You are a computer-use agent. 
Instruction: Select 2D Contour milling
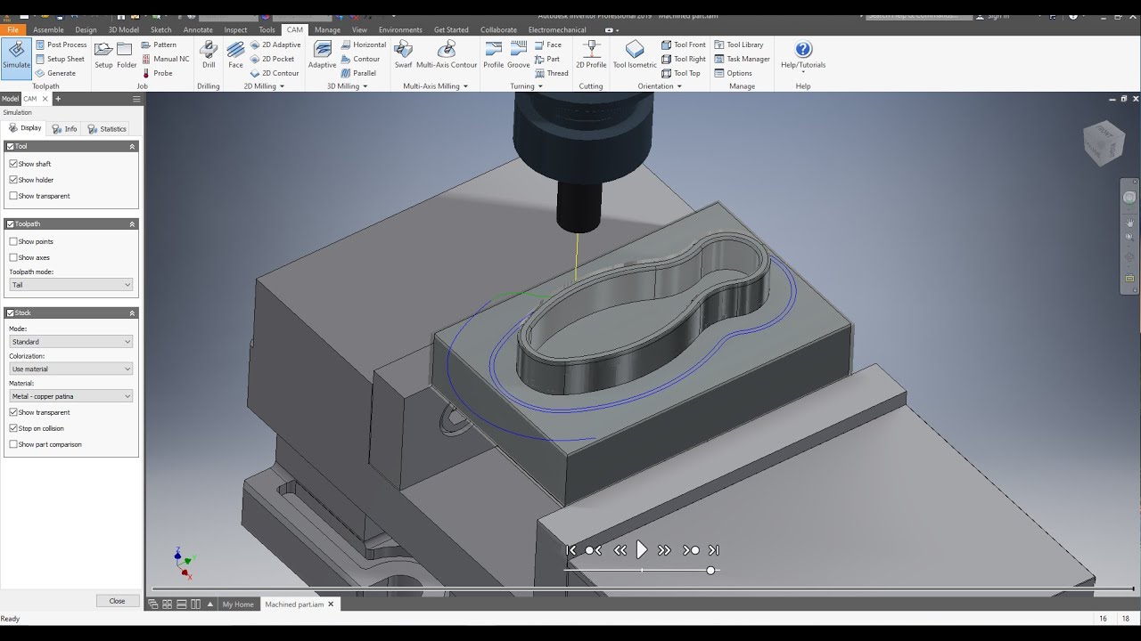pos(275,73)
